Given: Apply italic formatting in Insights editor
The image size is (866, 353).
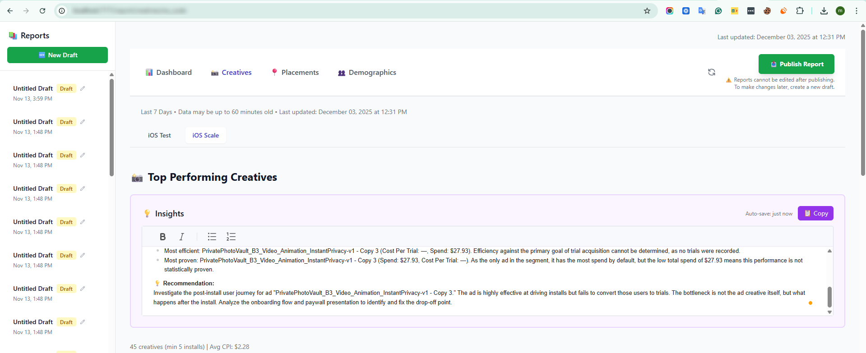Looking at the screenshot, I should click(x=181, y=237).
